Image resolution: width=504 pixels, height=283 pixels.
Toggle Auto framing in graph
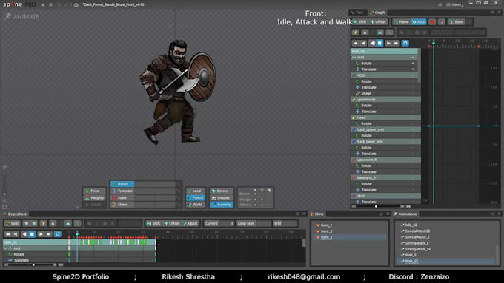pos(419,21)
